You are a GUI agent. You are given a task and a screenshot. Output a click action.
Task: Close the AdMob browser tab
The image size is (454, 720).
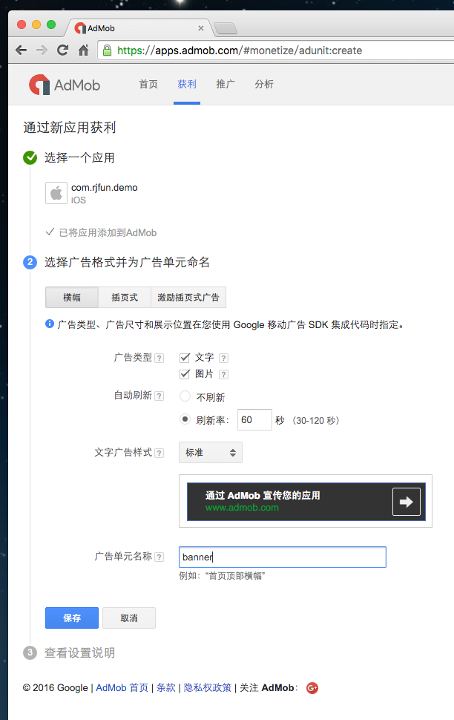tap(201, 28)
